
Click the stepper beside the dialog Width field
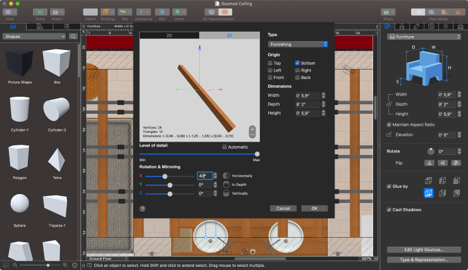(x=323, y=95)
